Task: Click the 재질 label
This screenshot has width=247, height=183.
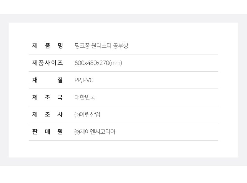Action: point(47,80)
